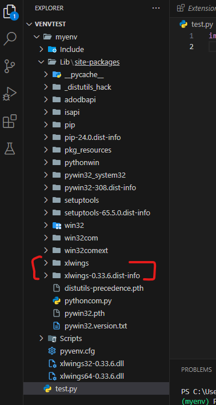Open the Search view icon
The width and height of the screenshot is (216, 405).
click(x=10, y=38)
